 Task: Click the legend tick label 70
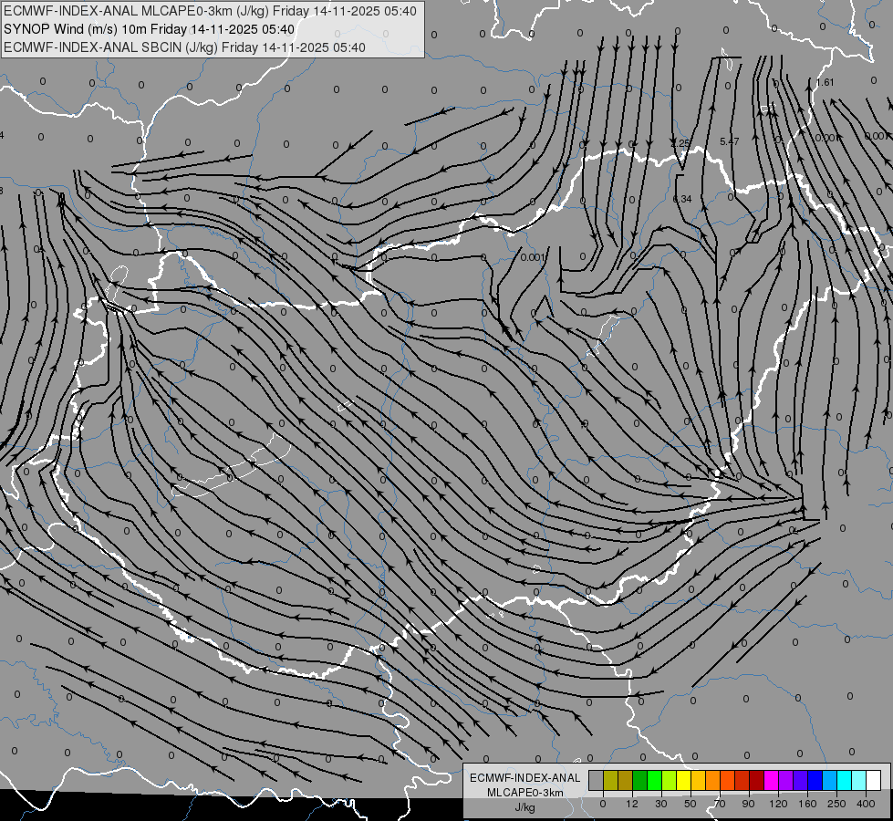click(x=720, y=804)
